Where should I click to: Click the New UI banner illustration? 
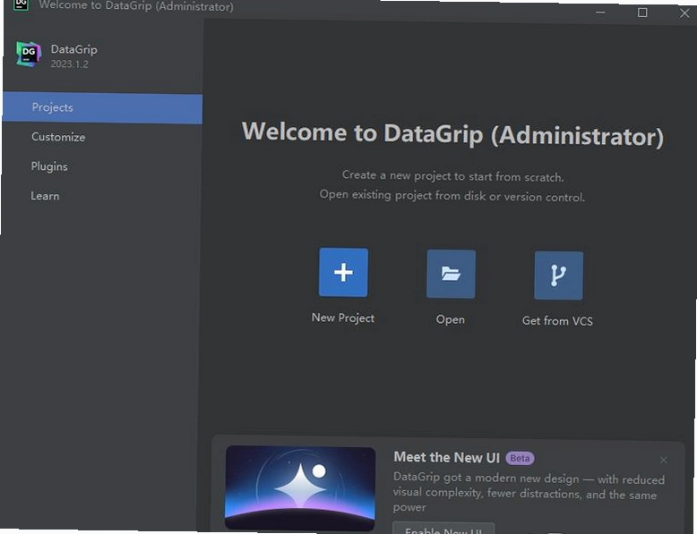pos(300,487)
